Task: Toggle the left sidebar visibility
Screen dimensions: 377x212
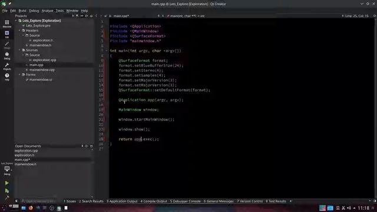Action: coord(16,201)
